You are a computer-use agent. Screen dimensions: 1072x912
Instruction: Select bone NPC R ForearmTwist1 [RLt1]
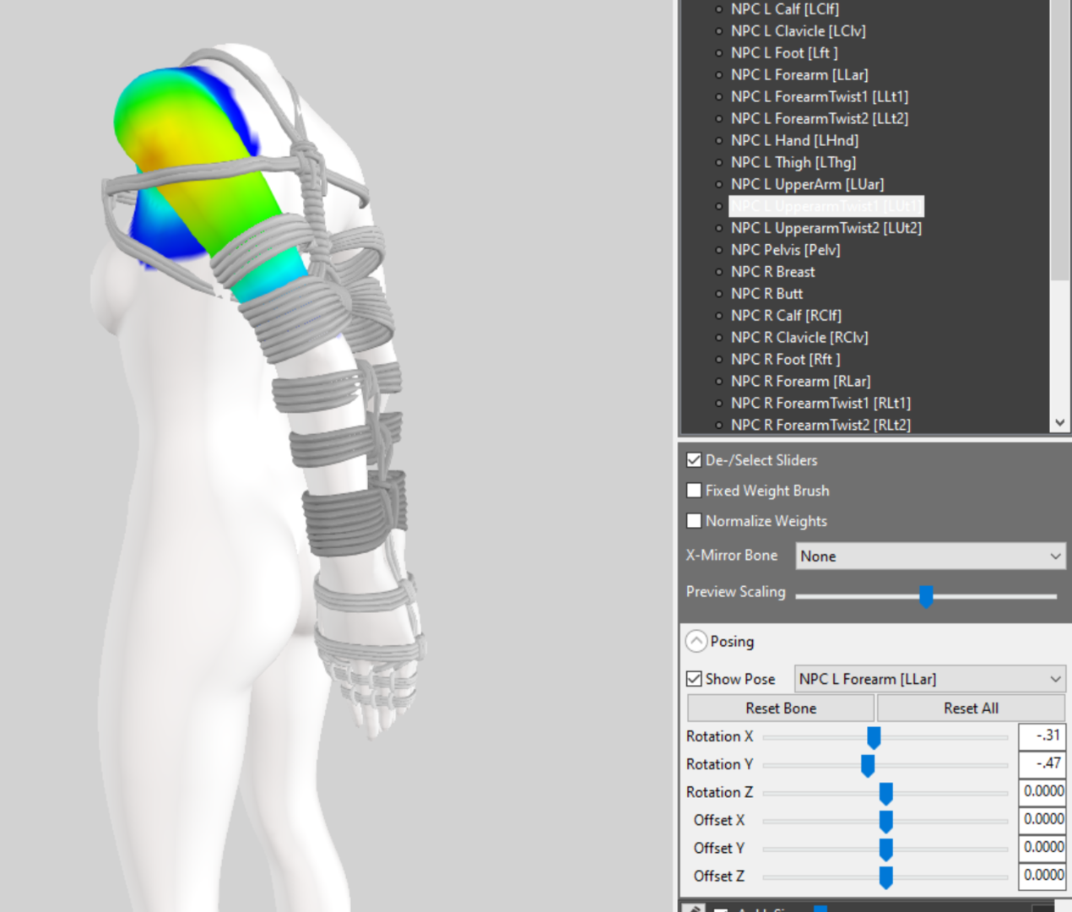pos(821,404)
